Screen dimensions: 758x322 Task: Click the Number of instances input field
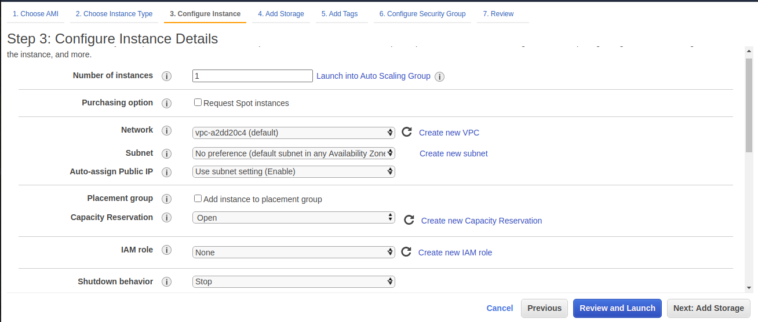[253, 76]
